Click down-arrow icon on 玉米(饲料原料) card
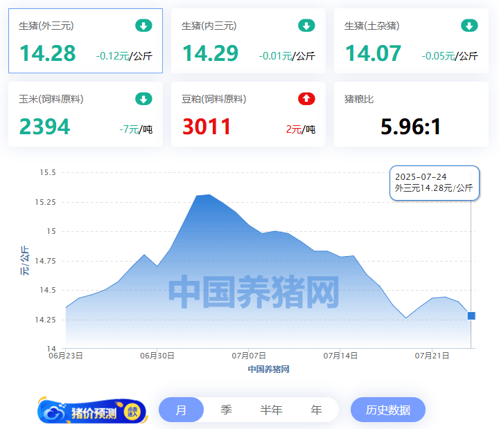Screen dimensions: 499x429 (x=143, y=99)
